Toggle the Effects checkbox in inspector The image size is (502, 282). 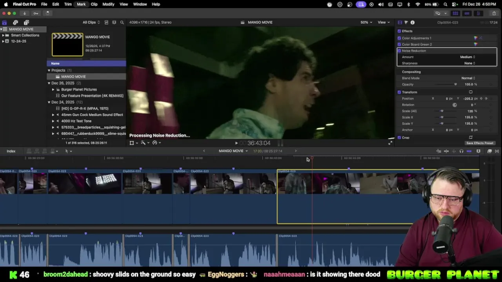(399, 31)
